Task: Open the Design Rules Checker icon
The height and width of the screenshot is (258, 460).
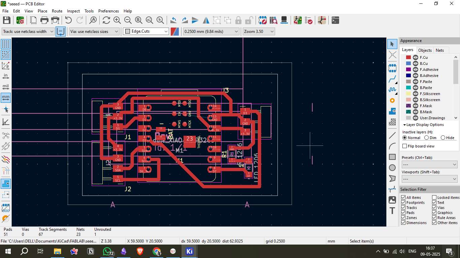Action: (x=308, y=20)
